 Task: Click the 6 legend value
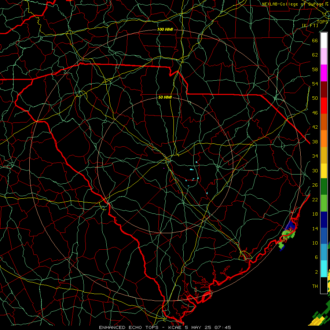pyautogui.click(x=316, y=257)
